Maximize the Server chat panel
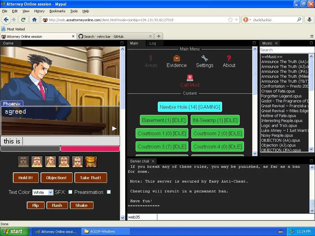Viewport: 315px width, 236px height. (x=311, y=161)
